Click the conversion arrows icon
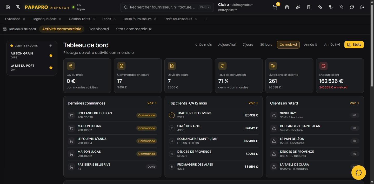 [222, 66]
